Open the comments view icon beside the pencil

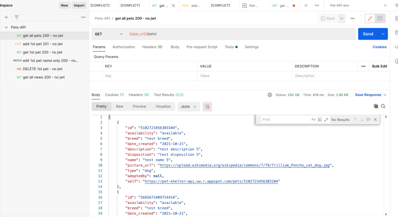pos(380,18)
